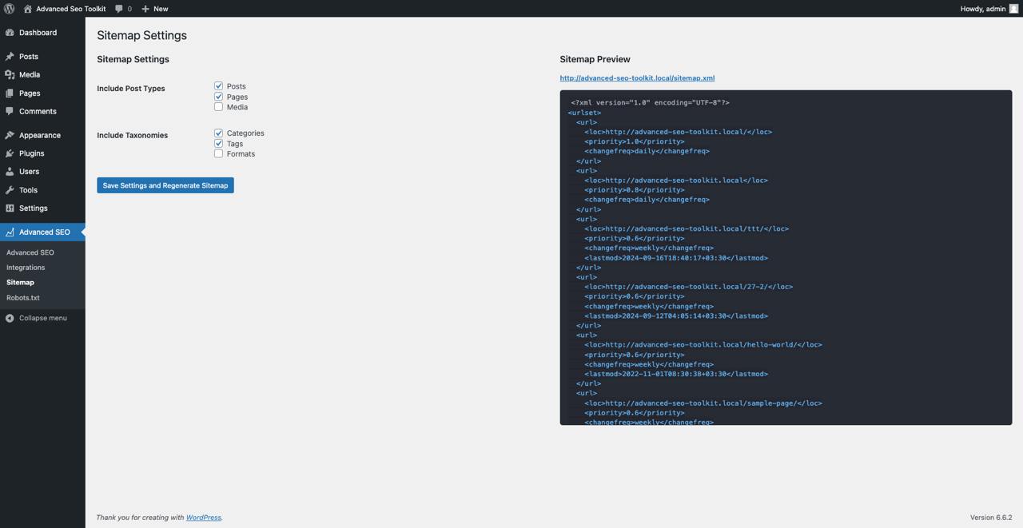Click the hello-world loc URL line
This screenshot has width=1023, height=528.
click(x=703, y=345)
